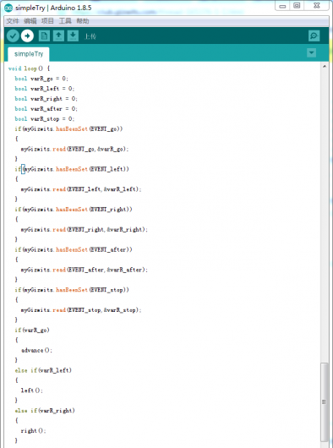
Task: Click the 'bool varR_after = 0;' line
Action: click(x=46, y=108)
